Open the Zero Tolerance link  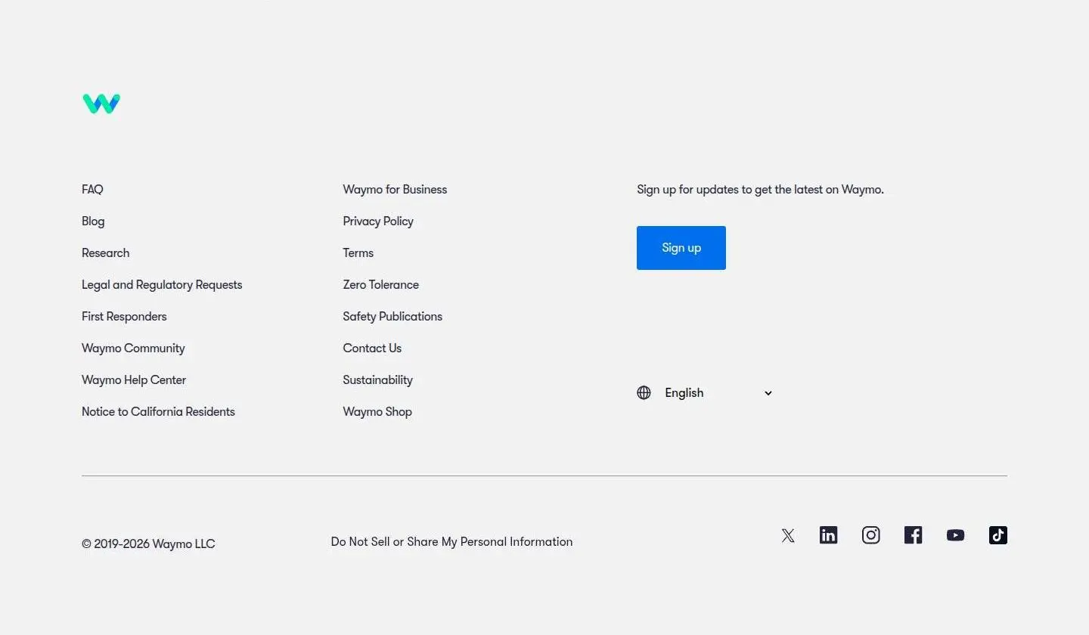tap(380, 285)
